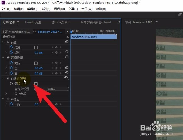Open the 节目 monitor panel menu icon

click(x=157, y=22)
